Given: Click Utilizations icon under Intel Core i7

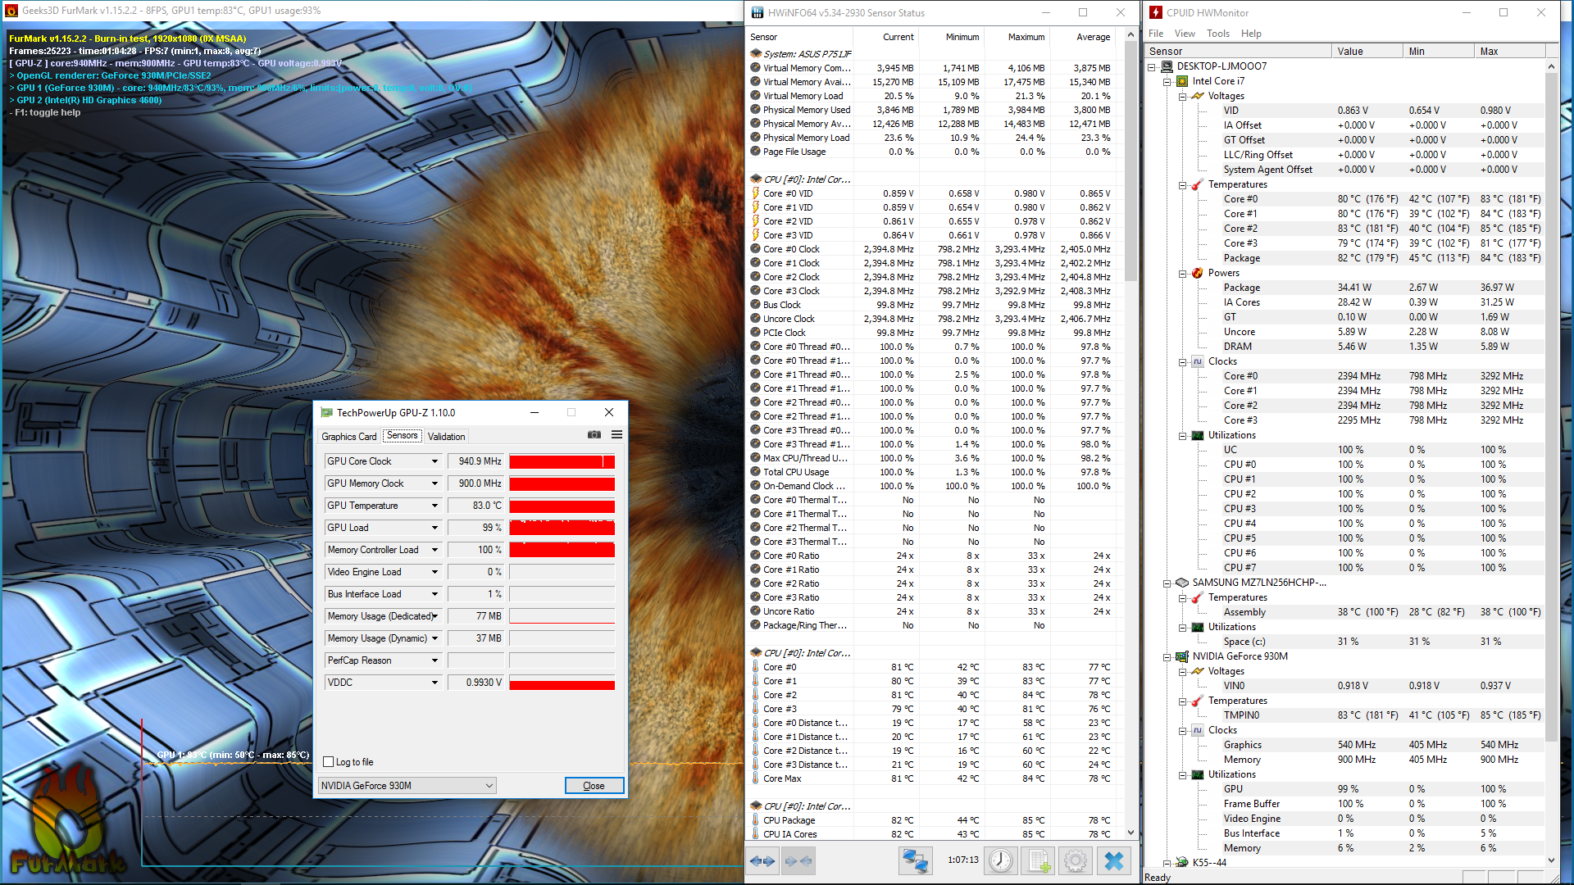Looking at the screenshot, I should tap(1198, 435).
